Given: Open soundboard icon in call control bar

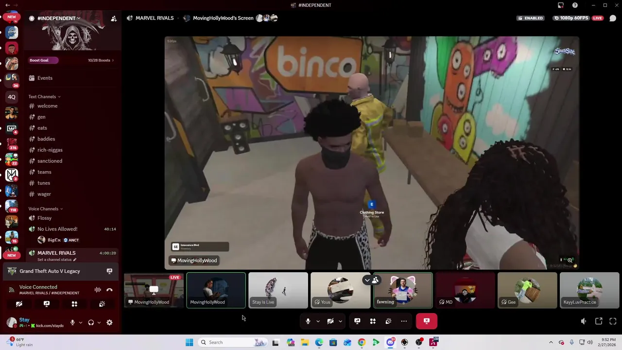Looking at the screenshot, I should pos(388,321).
